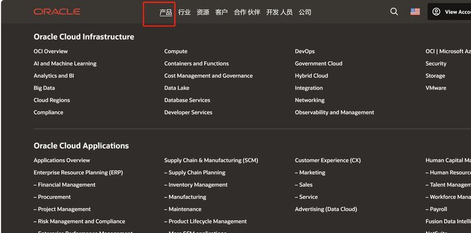Open the 开发人员 menu
The height and width of the screenshot is (233, 471).
click(x=279, y=12)
